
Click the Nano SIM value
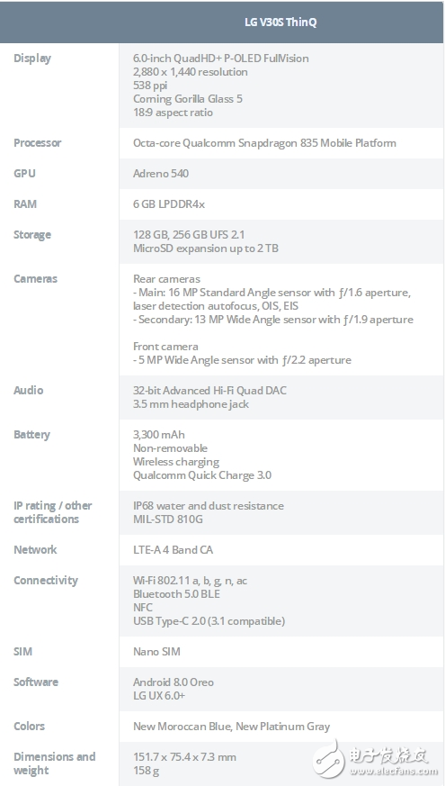tap(156, 652)
